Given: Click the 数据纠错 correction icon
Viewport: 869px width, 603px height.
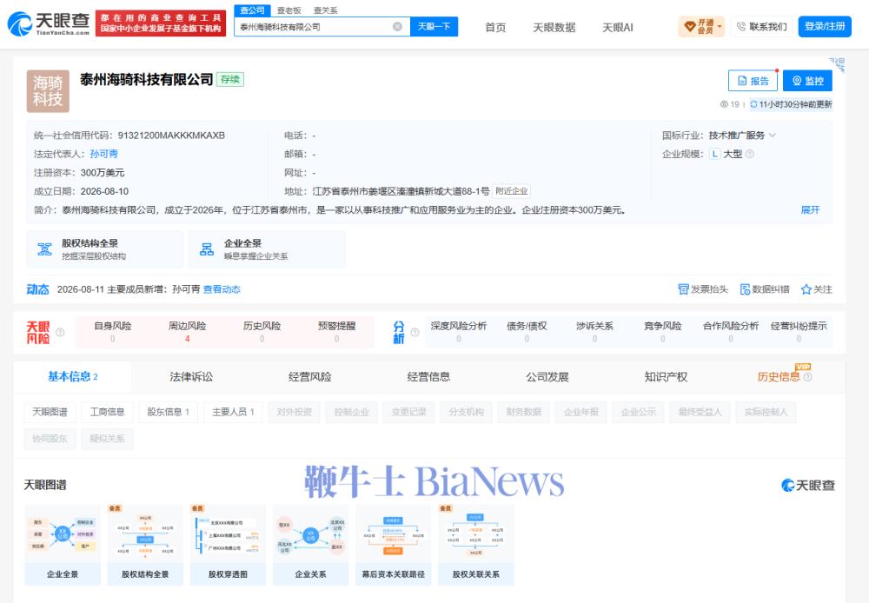Looking at the screenshot, I should coord(745,289).
